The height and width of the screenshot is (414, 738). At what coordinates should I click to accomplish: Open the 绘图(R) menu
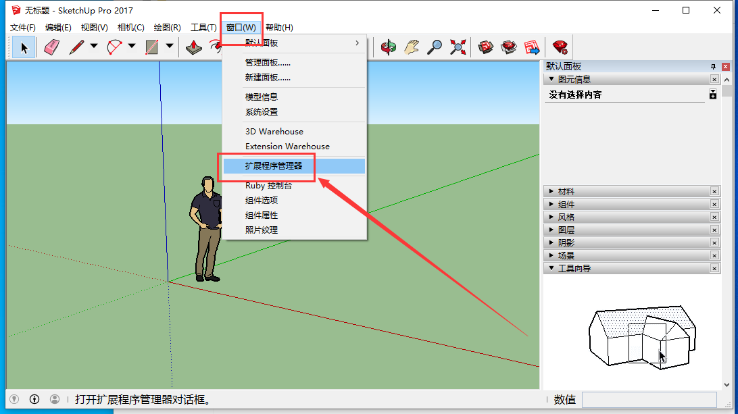pos(167,27)
